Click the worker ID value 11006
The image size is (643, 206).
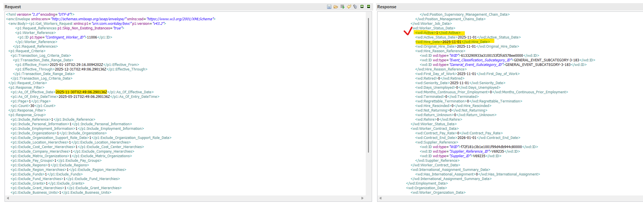click(92, 37)
